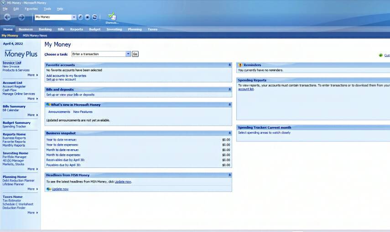Collapse the Business snapshot section
The height and width of the screenshot is (232, 390).
[x=229, y=133]
